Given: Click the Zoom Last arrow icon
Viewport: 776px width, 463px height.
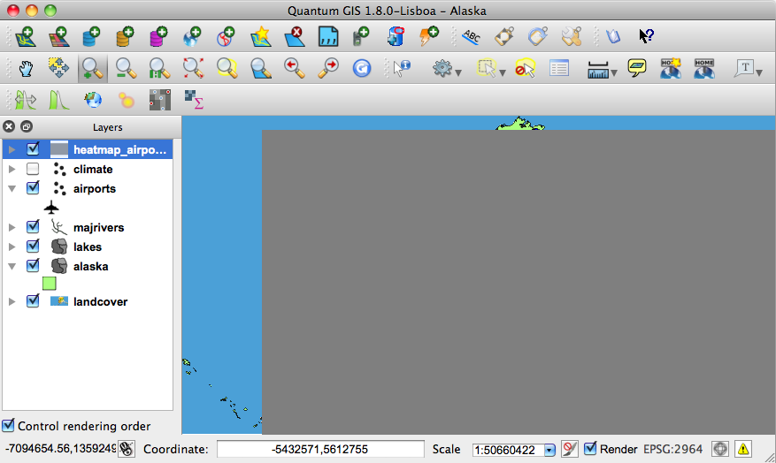Looking at the screenshot, I should [x=294, y=68].
